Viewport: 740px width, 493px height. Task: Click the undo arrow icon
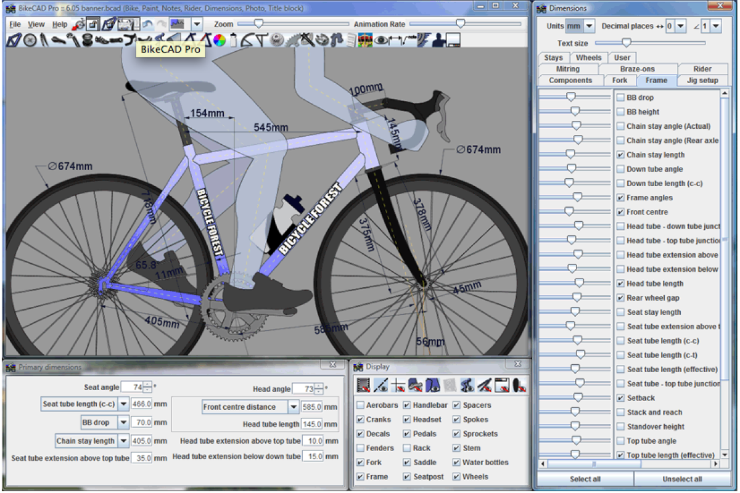[147, 25]
